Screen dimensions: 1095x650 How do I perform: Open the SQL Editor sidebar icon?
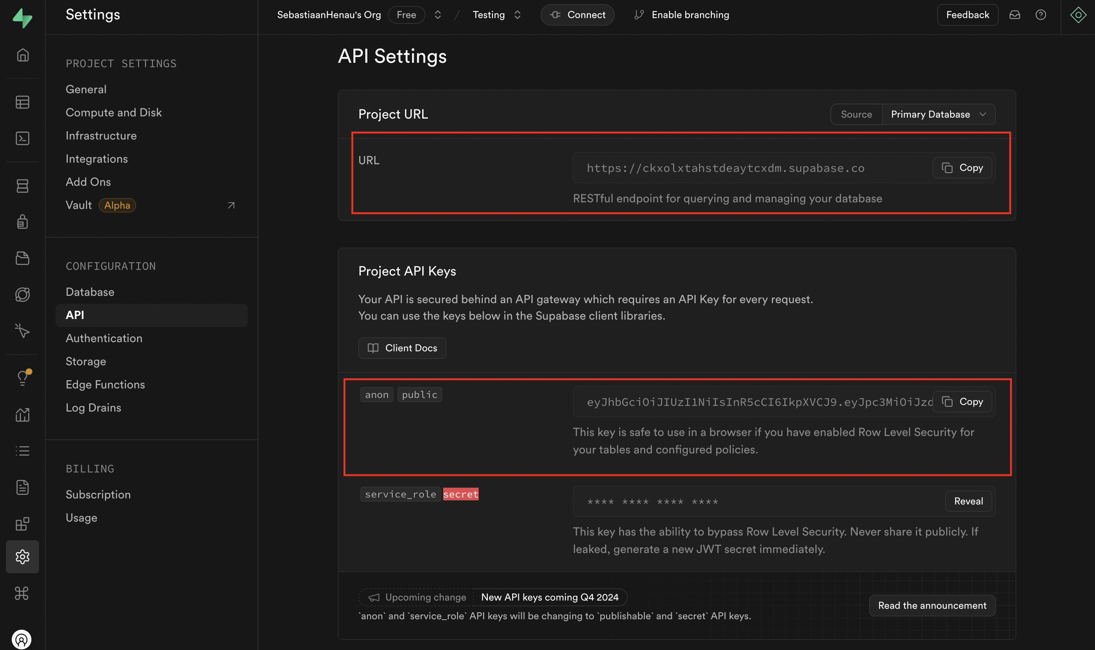point(22,139)
